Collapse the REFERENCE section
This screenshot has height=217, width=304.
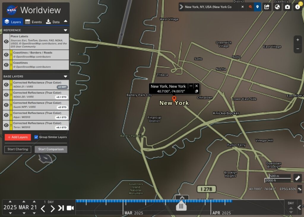pyautogui.click(x=66, y=30)
